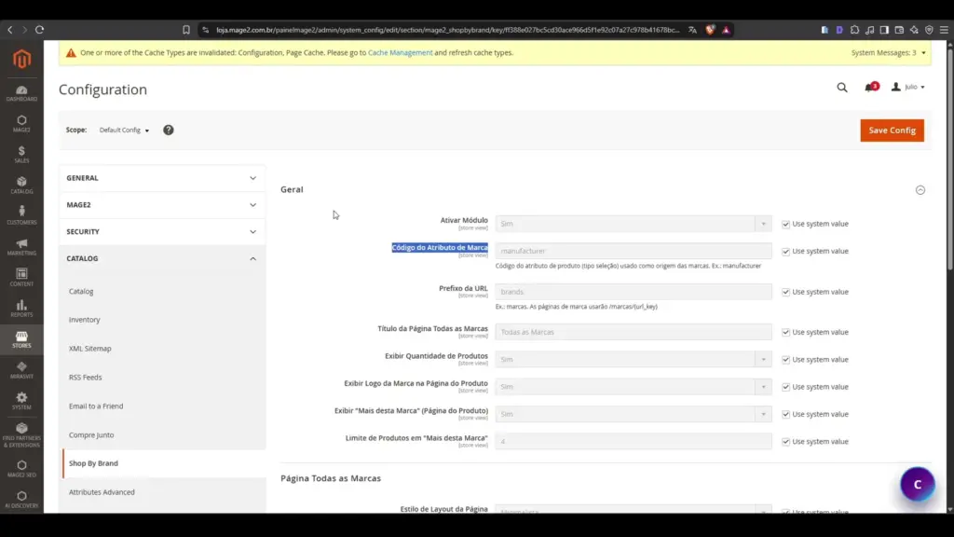
Task: Open the Magento logo home icon
Action: [x=22, y=59]
